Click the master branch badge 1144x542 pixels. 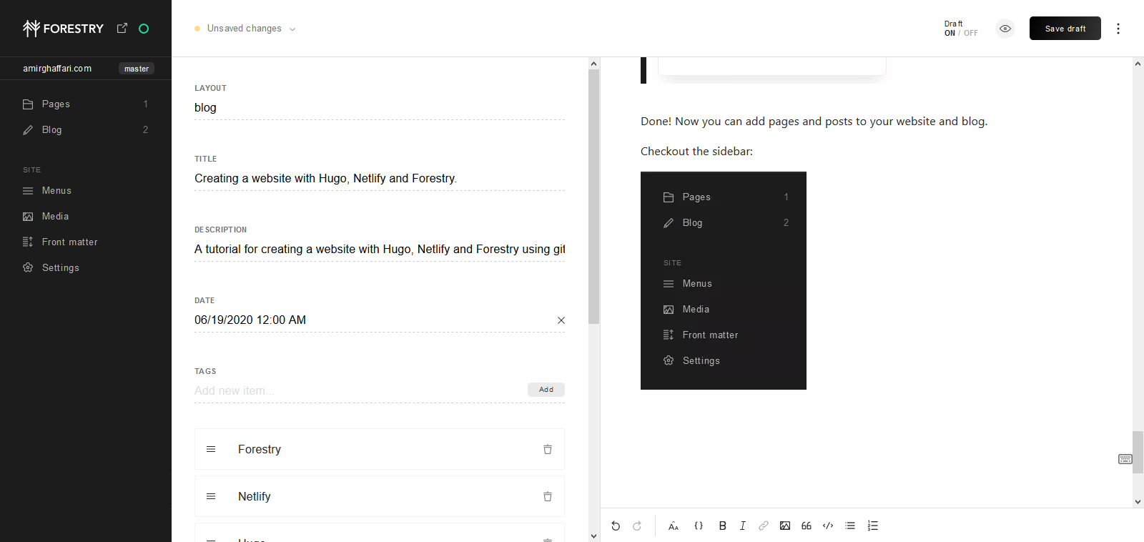(x=137, y=69)
